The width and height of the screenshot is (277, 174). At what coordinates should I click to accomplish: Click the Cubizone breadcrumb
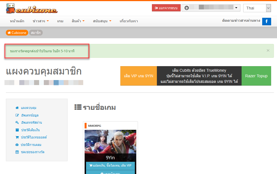pos(17,33)
